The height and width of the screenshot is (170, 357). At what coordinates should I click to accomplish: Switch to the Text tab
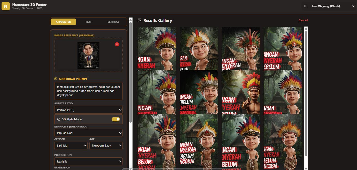click(88, 22)
